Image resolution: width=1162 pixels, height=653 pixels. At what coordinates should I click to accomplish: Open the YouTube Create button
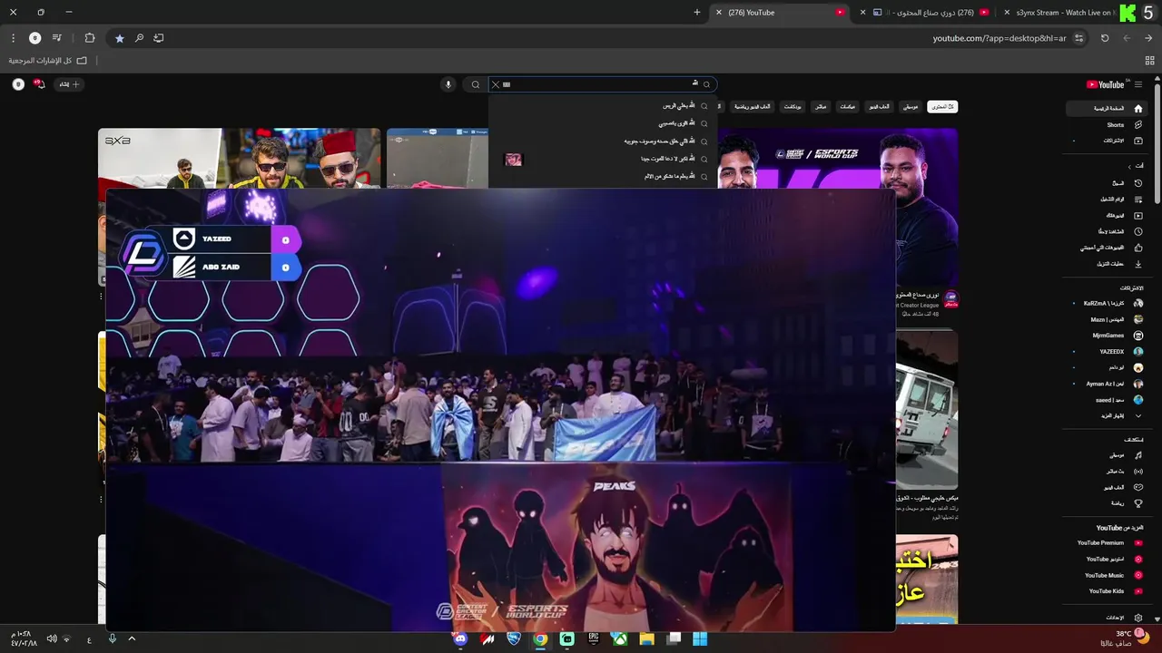(x=70, y=84)
